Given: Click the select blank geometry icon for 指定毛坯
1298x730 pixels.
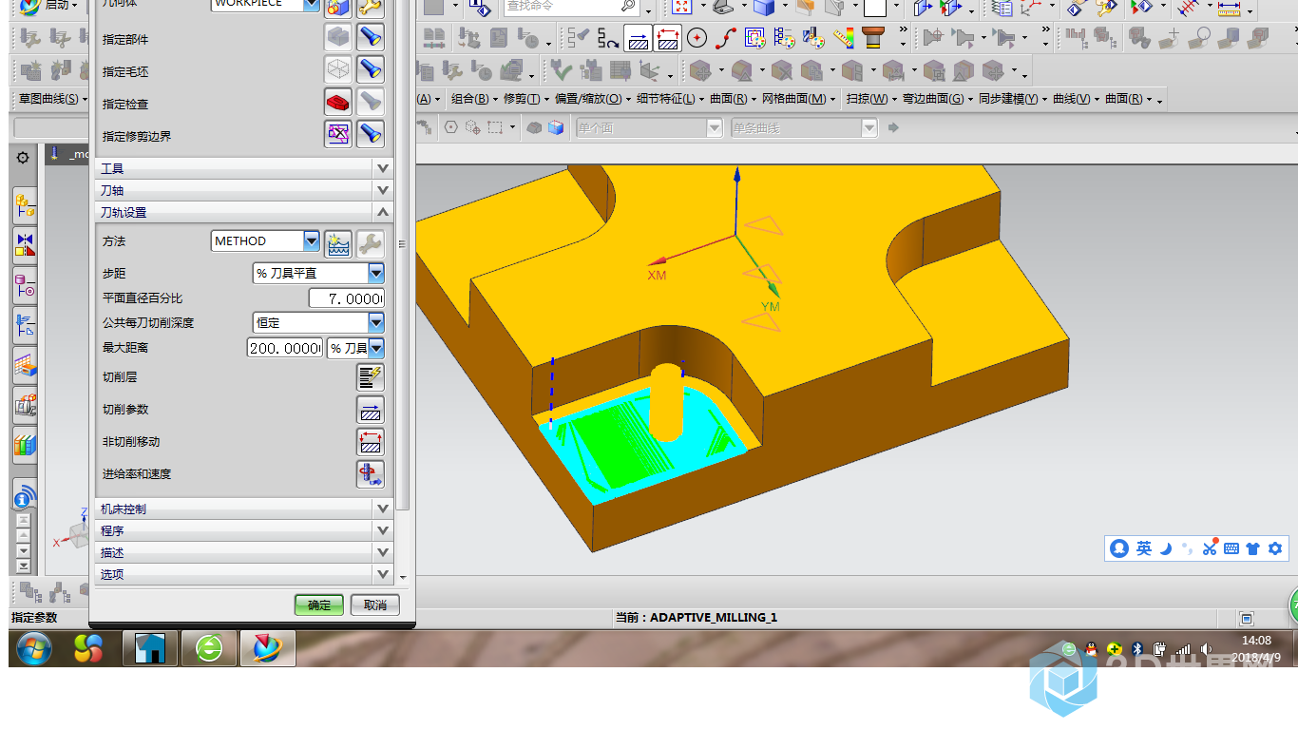Looking at the screenshot, I should pos(338,70).
